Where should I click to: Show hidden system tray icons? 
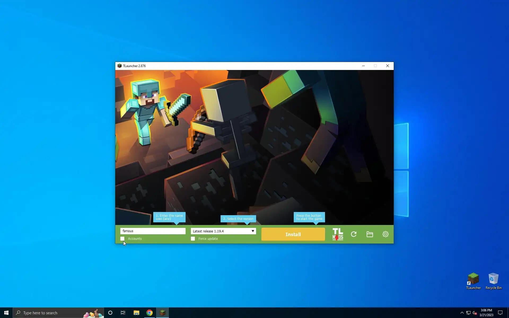tap(462, 313)
